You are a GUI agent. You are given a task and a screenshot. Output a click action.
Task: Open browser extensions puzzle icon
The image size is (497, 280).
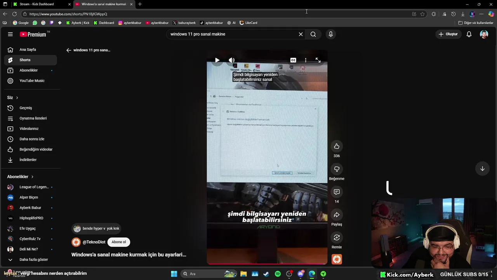coord(434,14)
